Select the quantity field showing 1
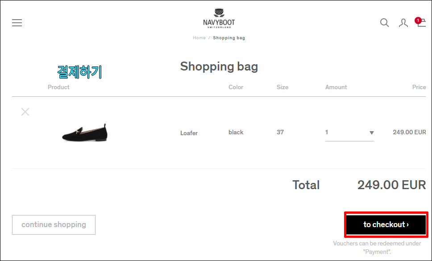Image resolution: width=432 pixels, height=261 pixels. tap(349, 133)
